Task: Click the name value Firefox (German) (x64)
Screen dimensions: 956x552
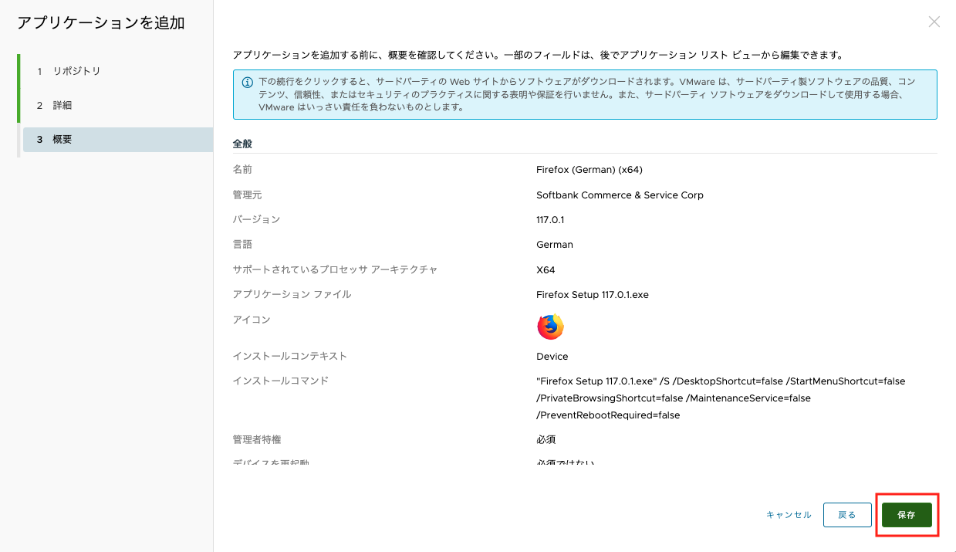Action: (589, 170)
